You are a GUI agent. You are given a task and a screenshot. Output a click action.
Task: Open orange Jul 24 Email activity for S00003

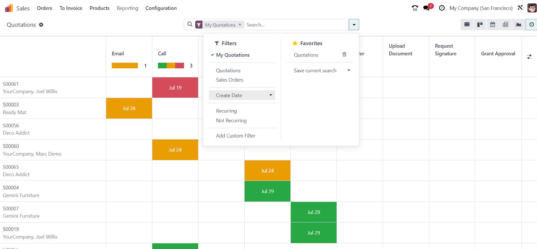(129, 108)
